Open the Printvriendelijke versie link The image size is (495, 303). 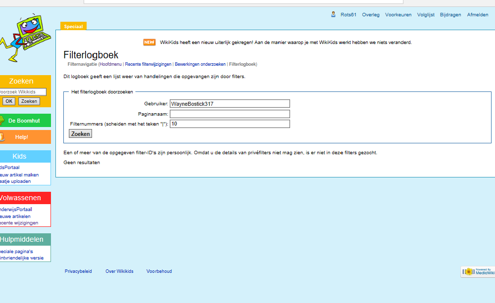point(22,258)
